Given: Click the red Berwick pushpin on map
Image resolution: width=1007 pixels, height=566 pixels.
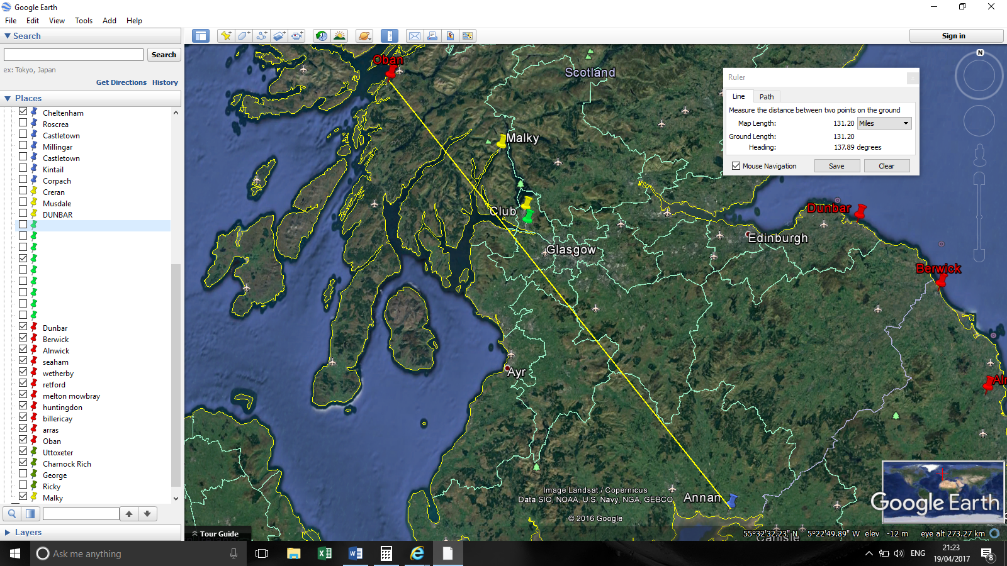Looking at the screenshot, I should click(x=942, y=280).
